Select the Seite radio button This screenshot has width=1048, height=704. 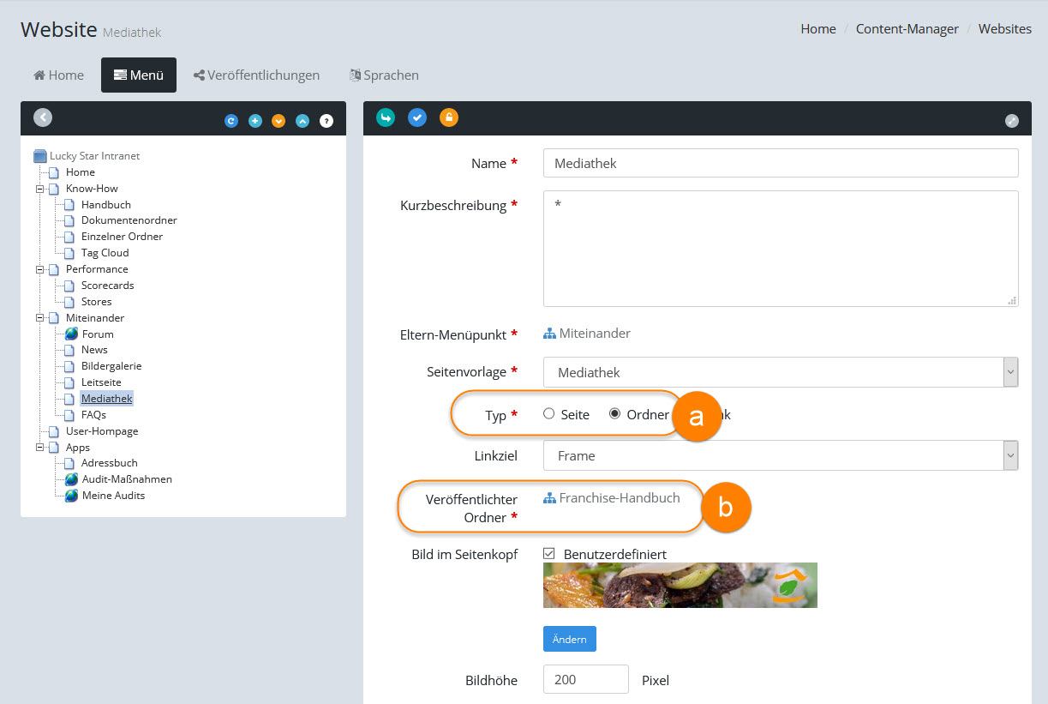(x=549, y=414)
